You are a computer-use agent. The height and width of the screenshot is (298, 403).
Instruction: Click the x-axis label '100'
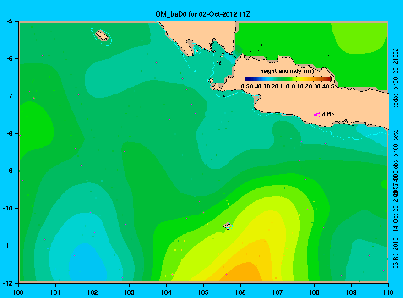(x=18, y=292)
